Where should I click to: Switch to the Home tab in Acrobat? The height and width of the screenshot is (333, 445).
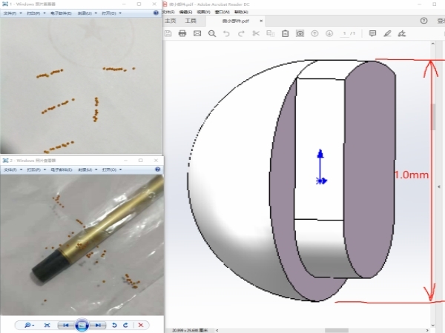[x=171, y=21]
